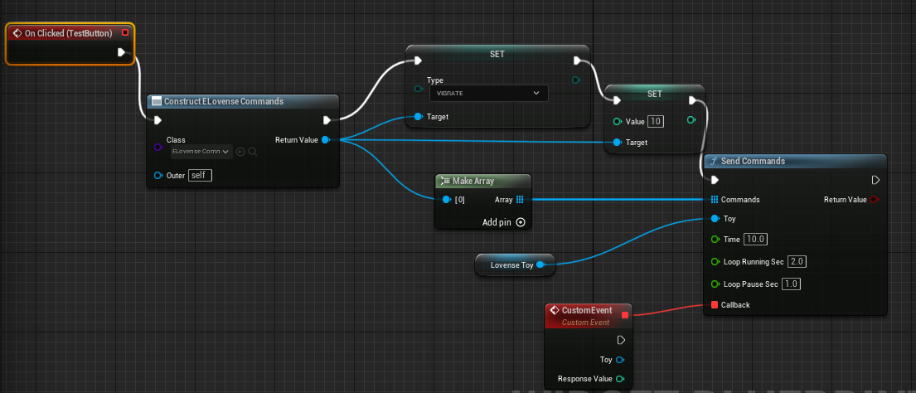Click the Make Array output Array pin
Viewport: 916px width, 393px height.
point(520,200)
